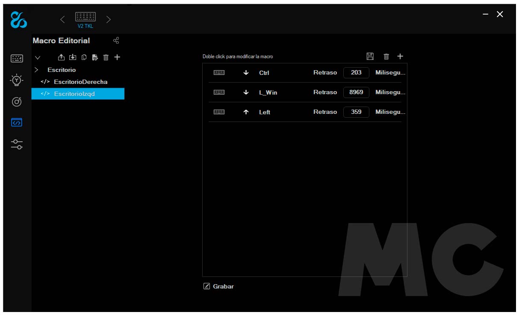519x315 pixels.
Task: Save the macro with floppy disk icon
Action: point(370,56)
